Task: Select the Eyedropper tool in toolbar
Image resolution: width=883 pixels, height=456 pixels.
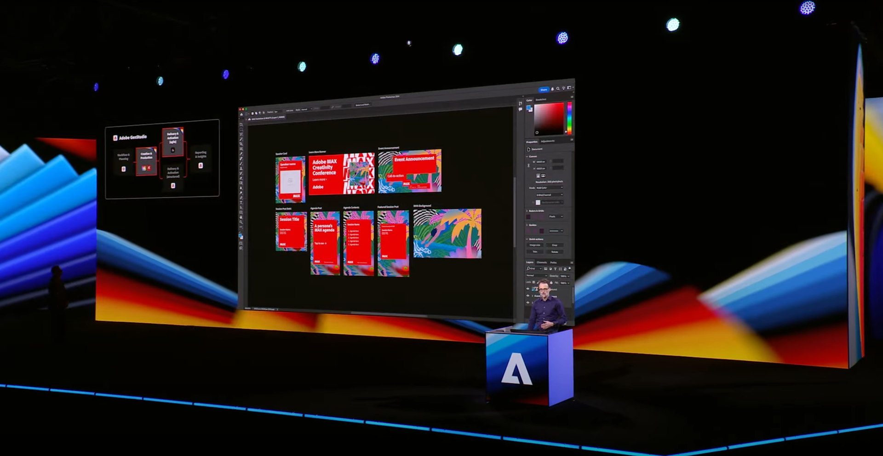Action: click(x=241, y=154)
